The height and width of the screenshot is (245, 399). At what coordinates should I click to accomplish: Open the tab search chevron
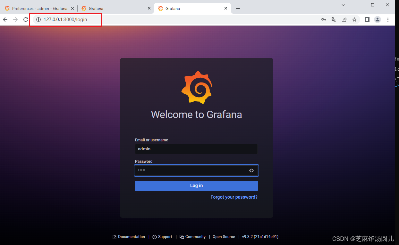(x=343, y=5)
